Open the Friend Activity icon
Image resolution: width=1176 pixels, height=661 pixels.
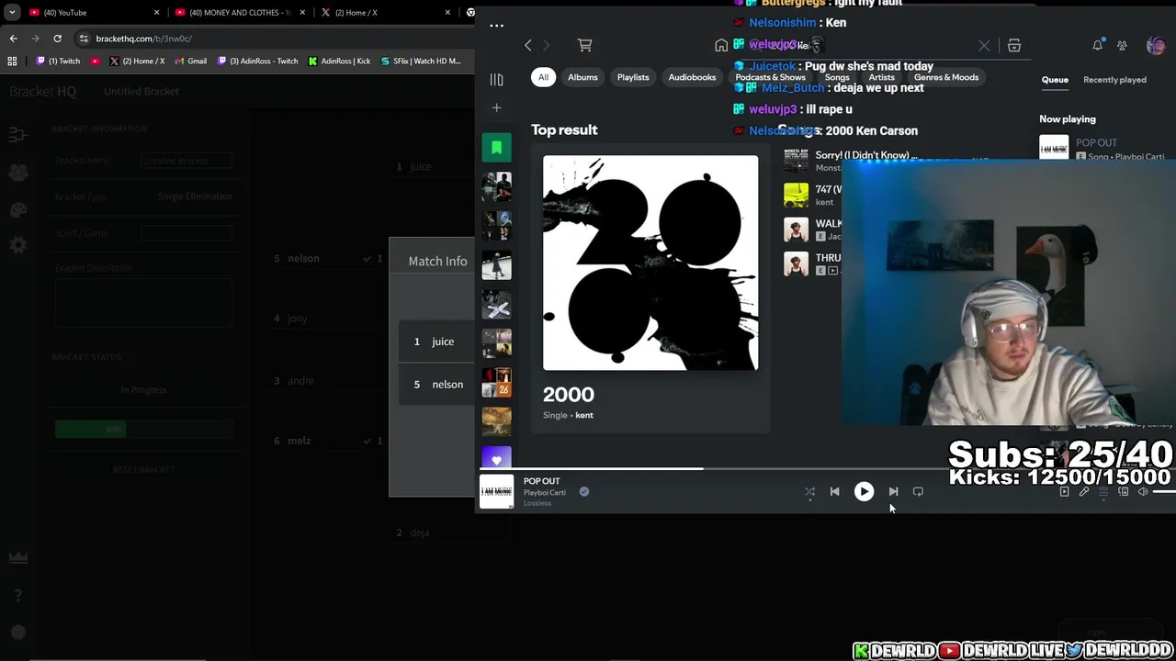(1122, 45)
